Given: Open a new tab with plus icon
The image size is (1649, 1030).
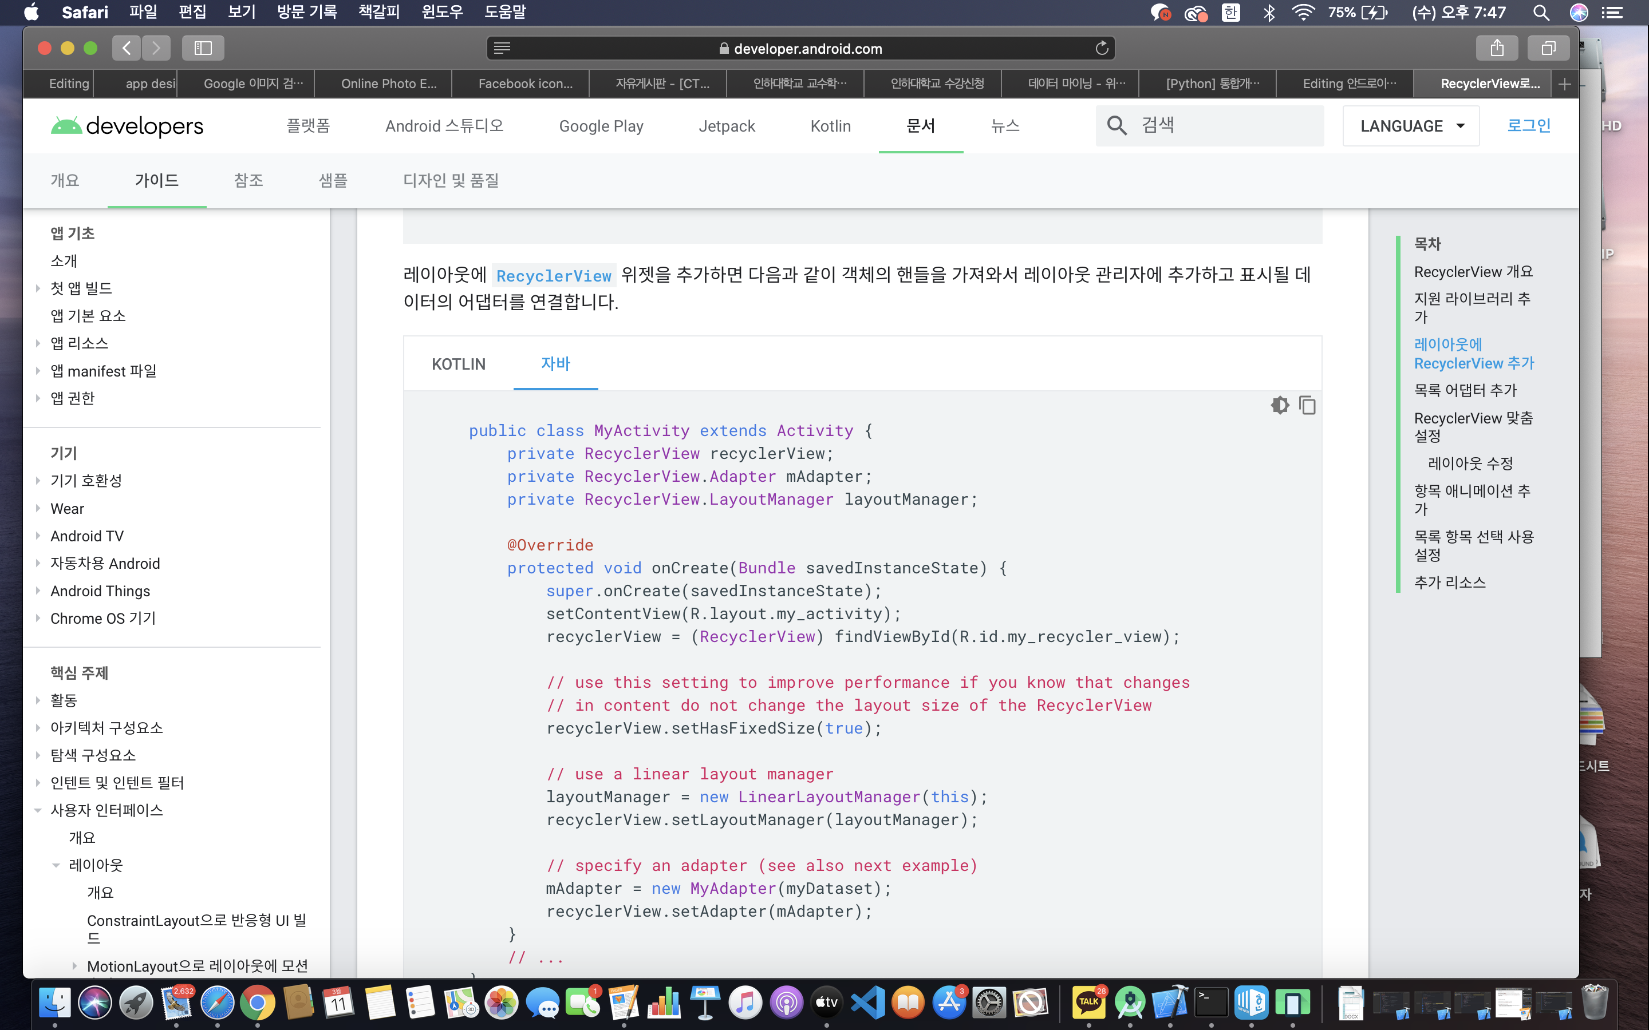Looking at the screenshot, I should pos(1564,84).
